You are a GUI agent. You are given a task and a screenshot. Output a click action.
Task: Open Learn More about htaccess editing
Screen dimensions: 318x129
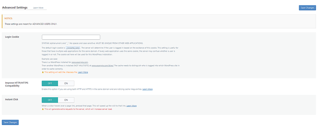click(83, 72)
